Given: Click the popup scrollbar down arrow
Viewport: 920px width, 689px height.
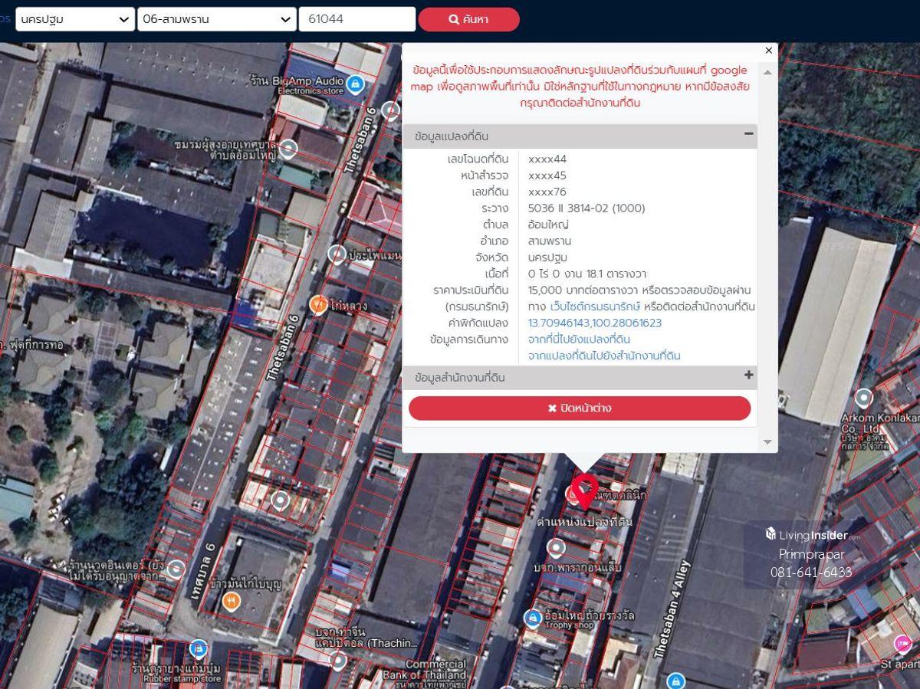Looking at the screenshot, I should 767,442.
